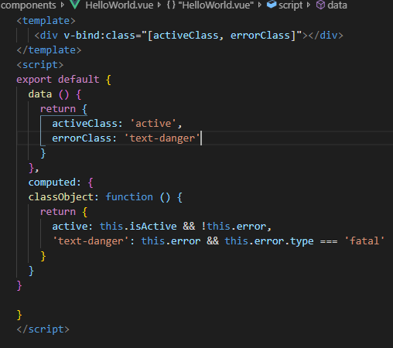Screen dimensions: 393x348
Task: Click 'text-danger' key in classObject return
Action: pos(91,241)
